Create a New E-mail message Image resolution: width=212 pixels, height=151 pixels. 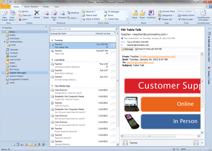click(x=4, y=16)
